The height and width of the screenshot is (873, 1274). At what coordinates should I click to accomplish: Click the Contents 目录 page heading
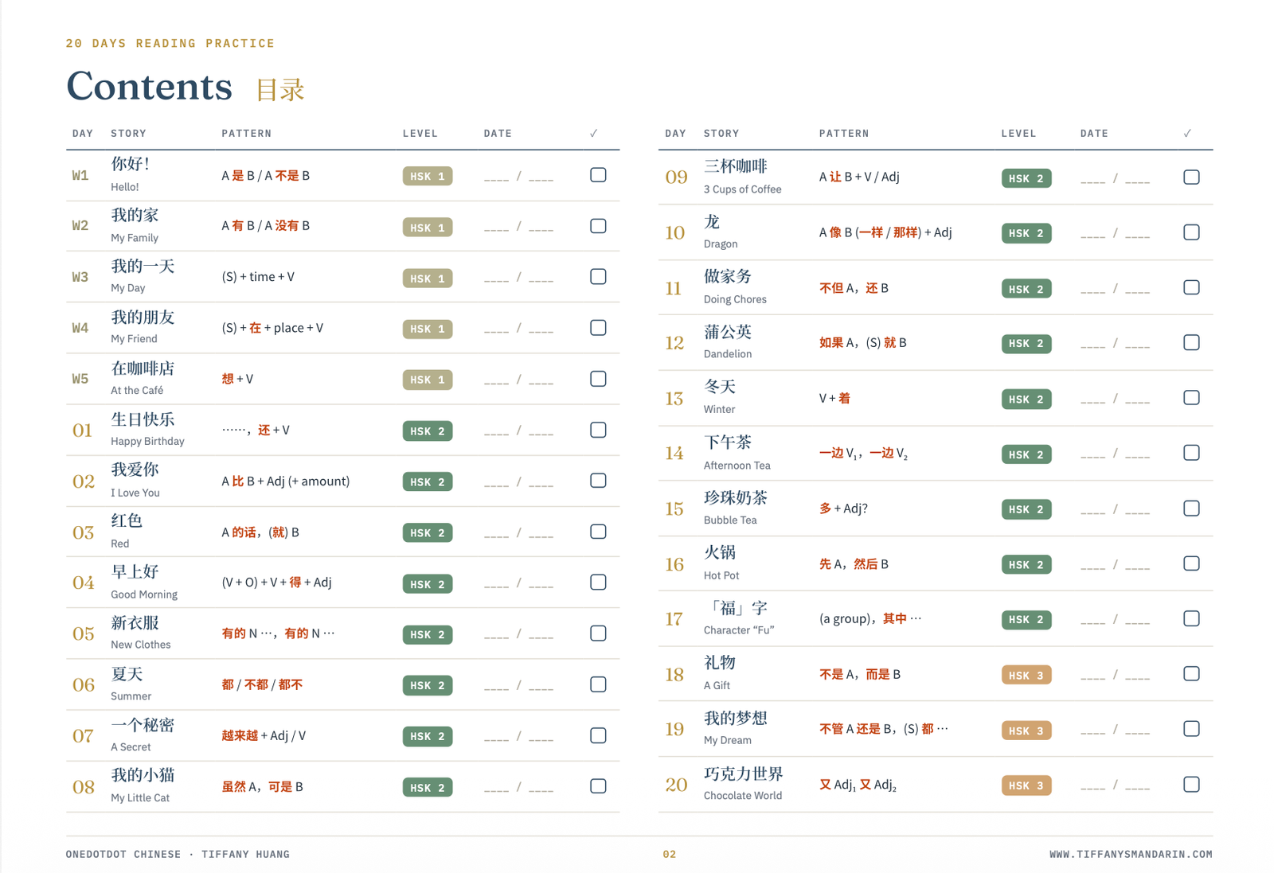pyautogui.click(x=186, y=87)
